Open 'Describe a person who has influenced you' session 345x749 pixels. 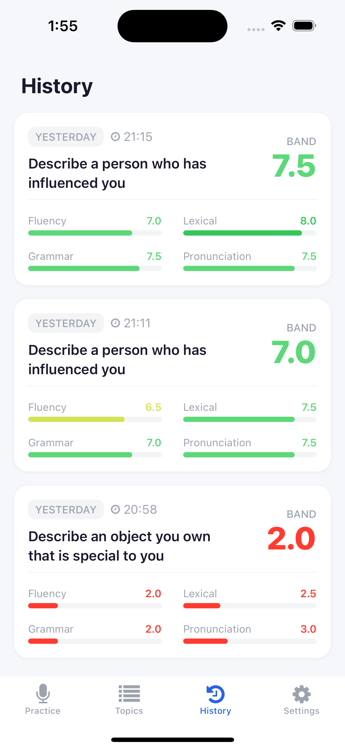tap(117, 173)
